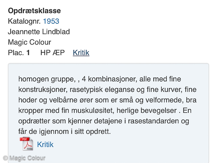
Task: Click the Katalognr. label
Action: point(24,21)
